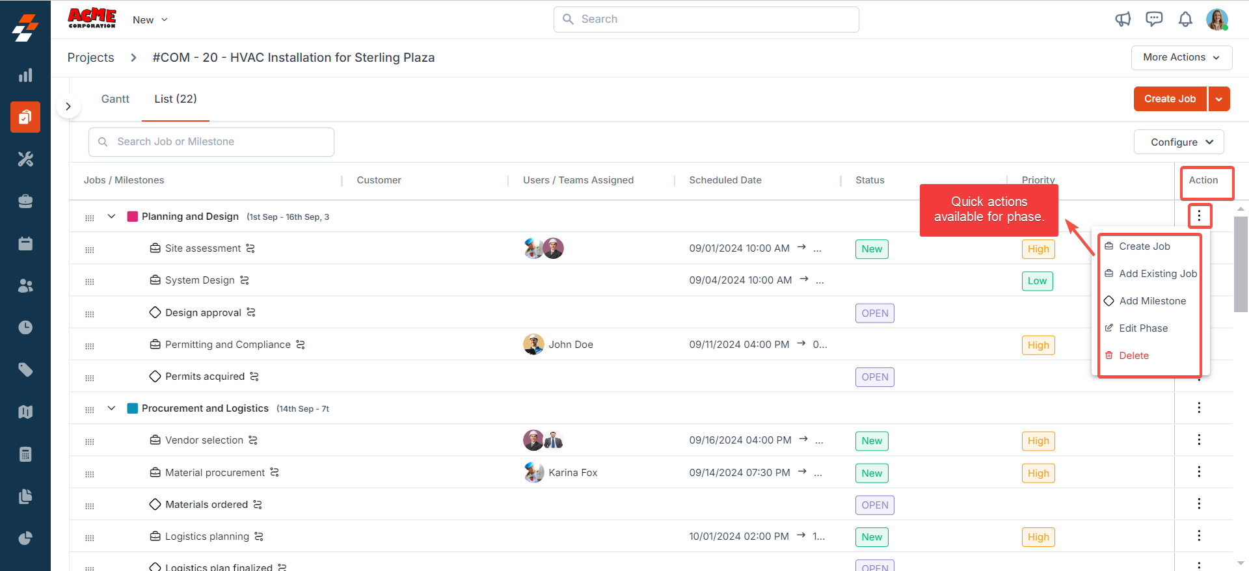
Task: Open the chat messages icon
Action: [x=1154, y=20]
